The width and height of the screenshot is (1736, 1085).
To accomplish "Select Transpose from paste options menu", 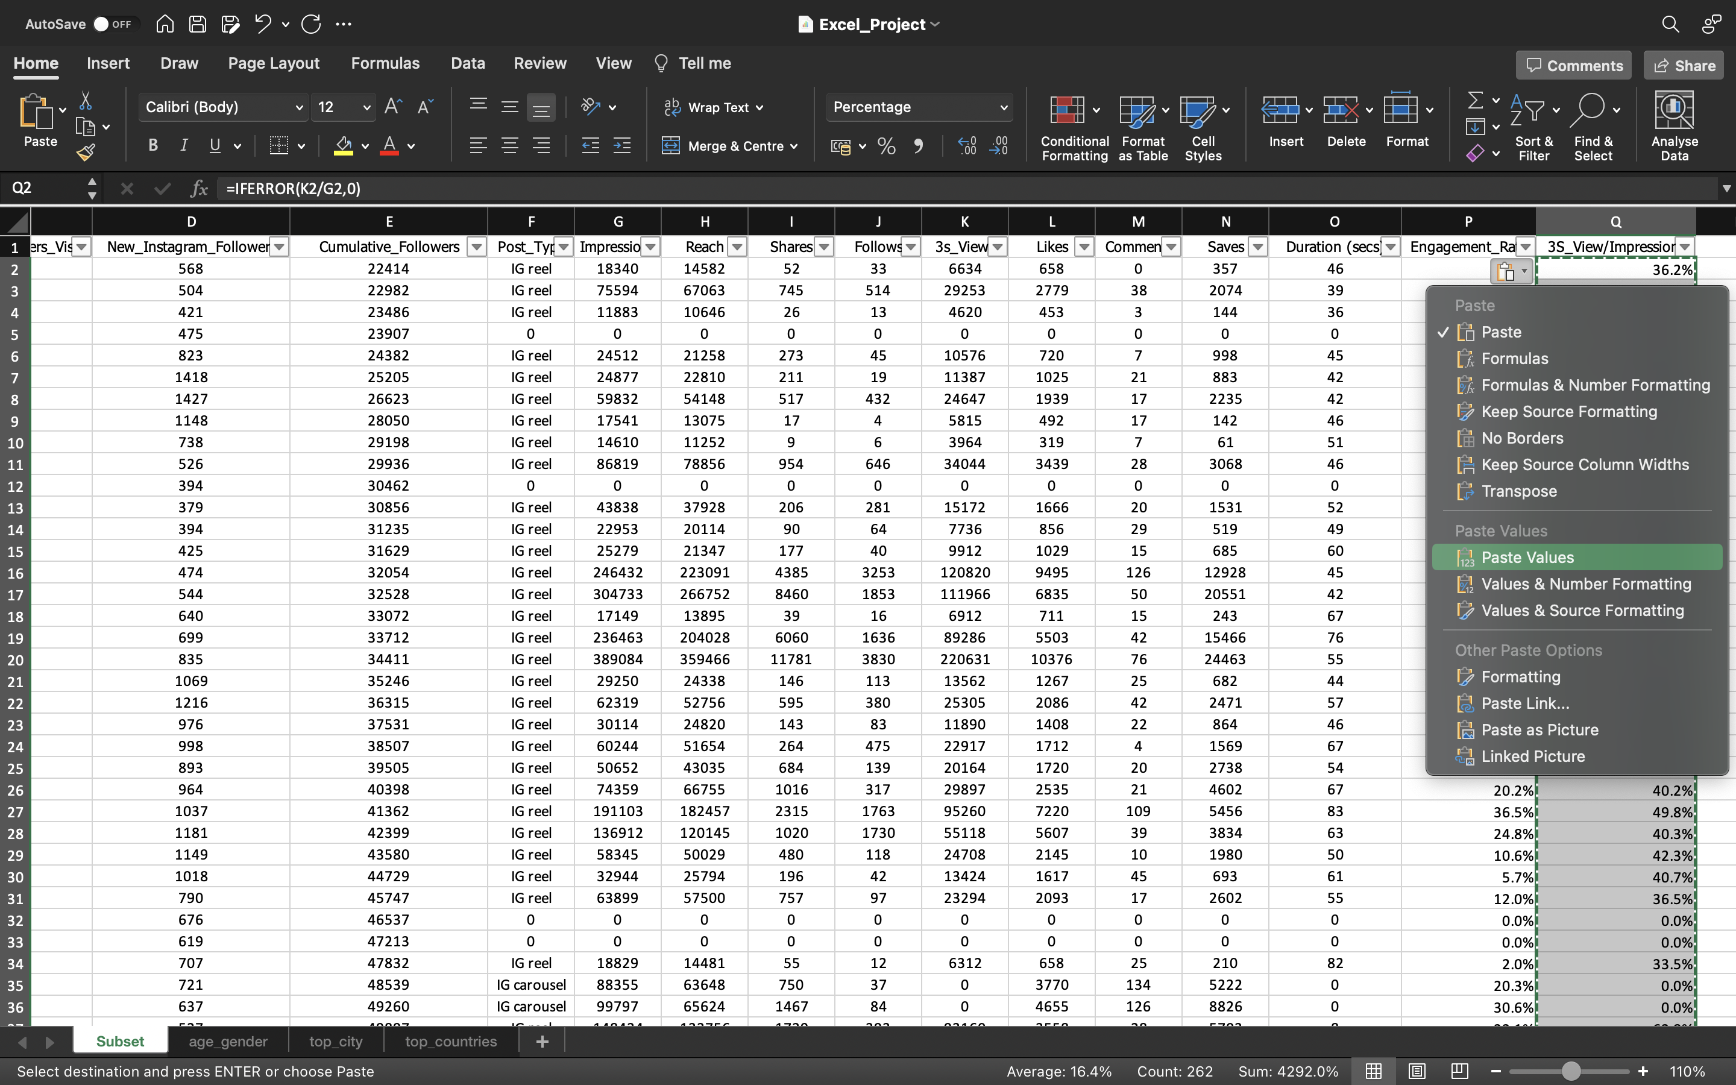I will 1518,490.
